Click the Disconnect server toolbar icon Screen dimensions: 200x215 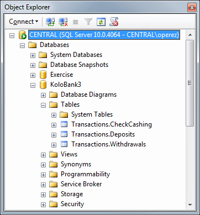point(63,22)
